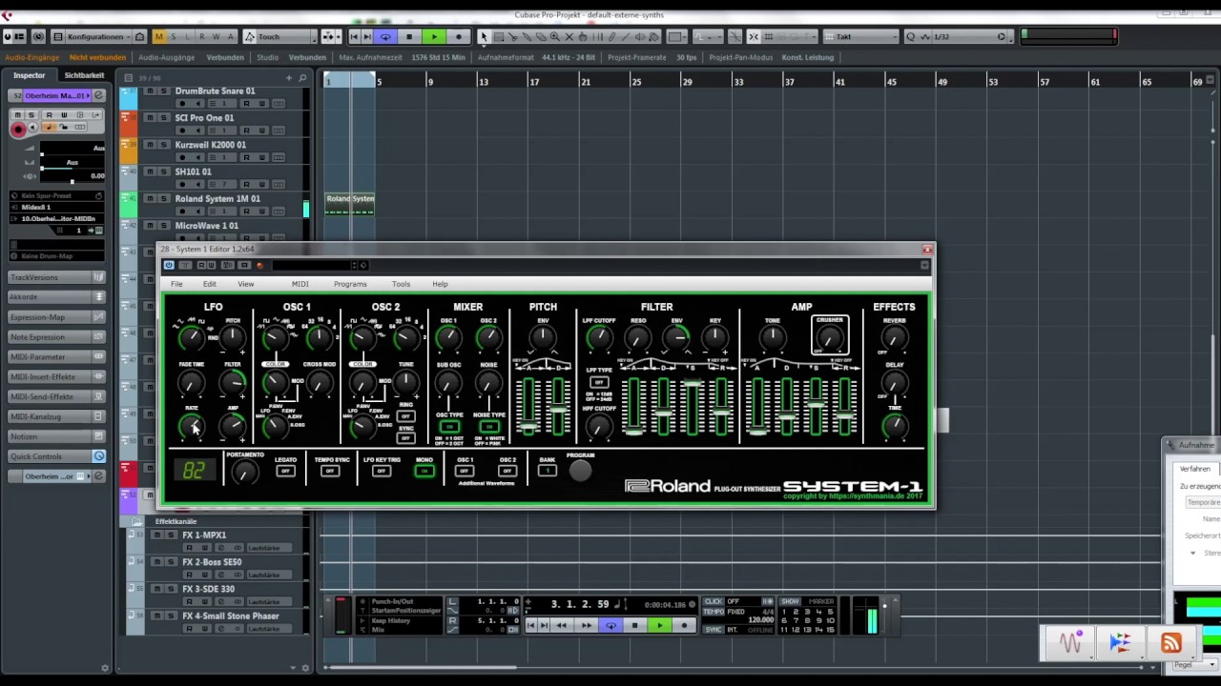1221x686 pixels.
Task: Toggle the LEGATO switch
Action: point(285,471)
